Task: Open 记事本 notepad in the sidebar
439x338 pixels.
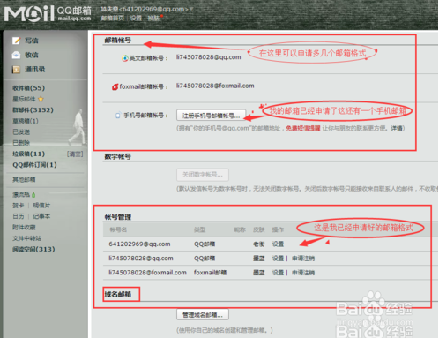Action: coord(41,216)
